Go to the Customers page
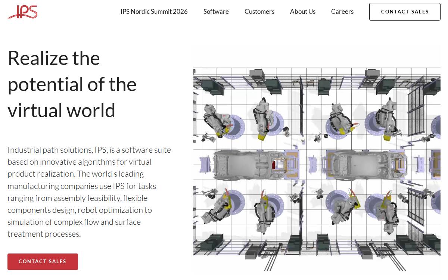Viewport: 448px width, 280px height. [x=259, y=12]
